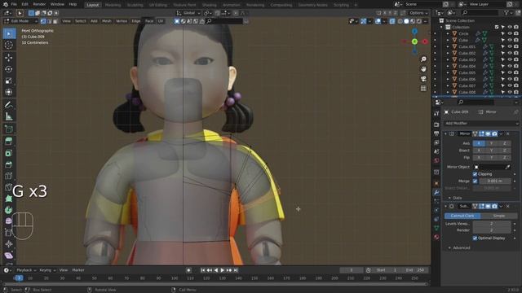This screenshot has width=522, height=293.
Task: Select the Measure tool
Action: click(x=9, y=116)
